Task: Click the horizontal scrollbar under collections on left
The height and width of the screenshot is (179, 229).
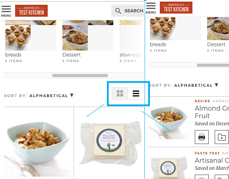Action: (80, 76)
